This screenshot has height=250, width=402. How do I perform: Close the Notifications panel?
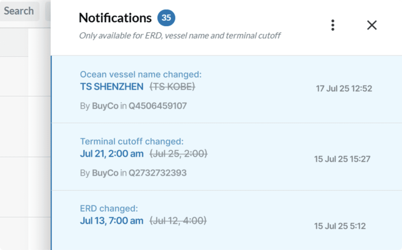372,25
